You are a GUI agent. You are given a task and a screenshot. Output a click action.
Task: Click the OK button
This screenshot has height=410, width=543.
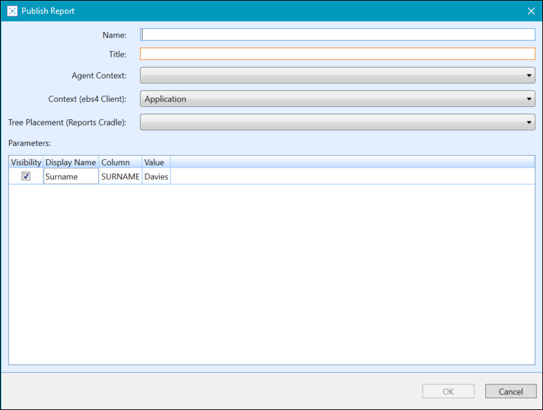pos(448,391)
